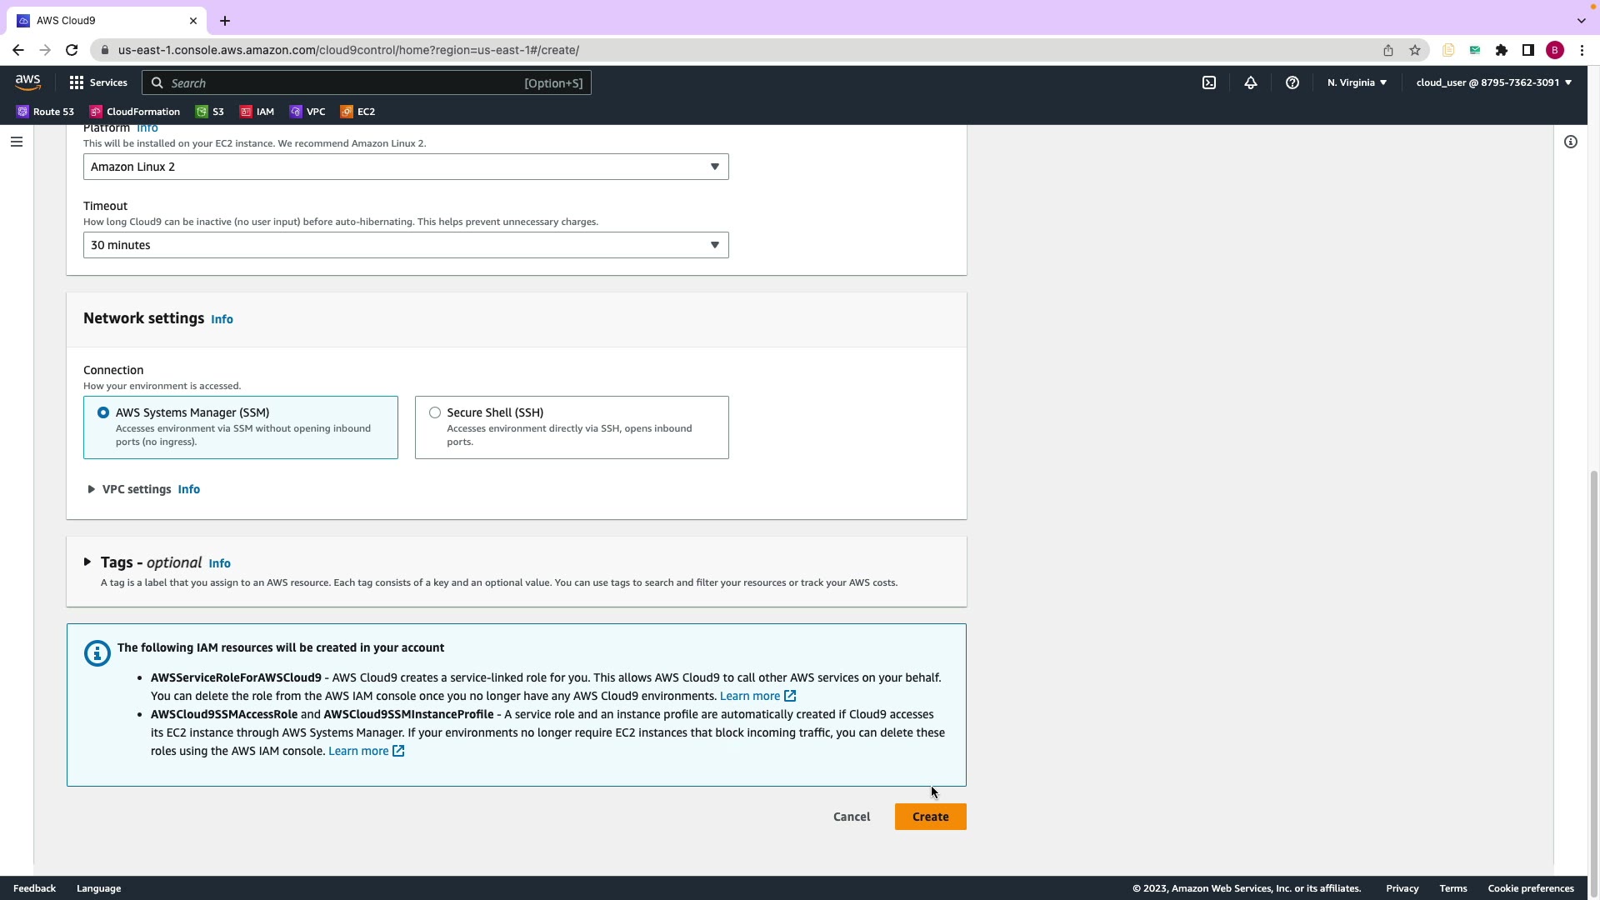Open the Services grid menu
Viewport: 1600px width, 900px height.
coord(98,82)
